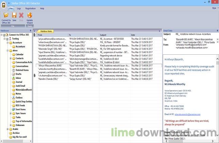Expand the Unknown folder
The width and height of the screenshot is (219, 143).
[x=11, y=125]
